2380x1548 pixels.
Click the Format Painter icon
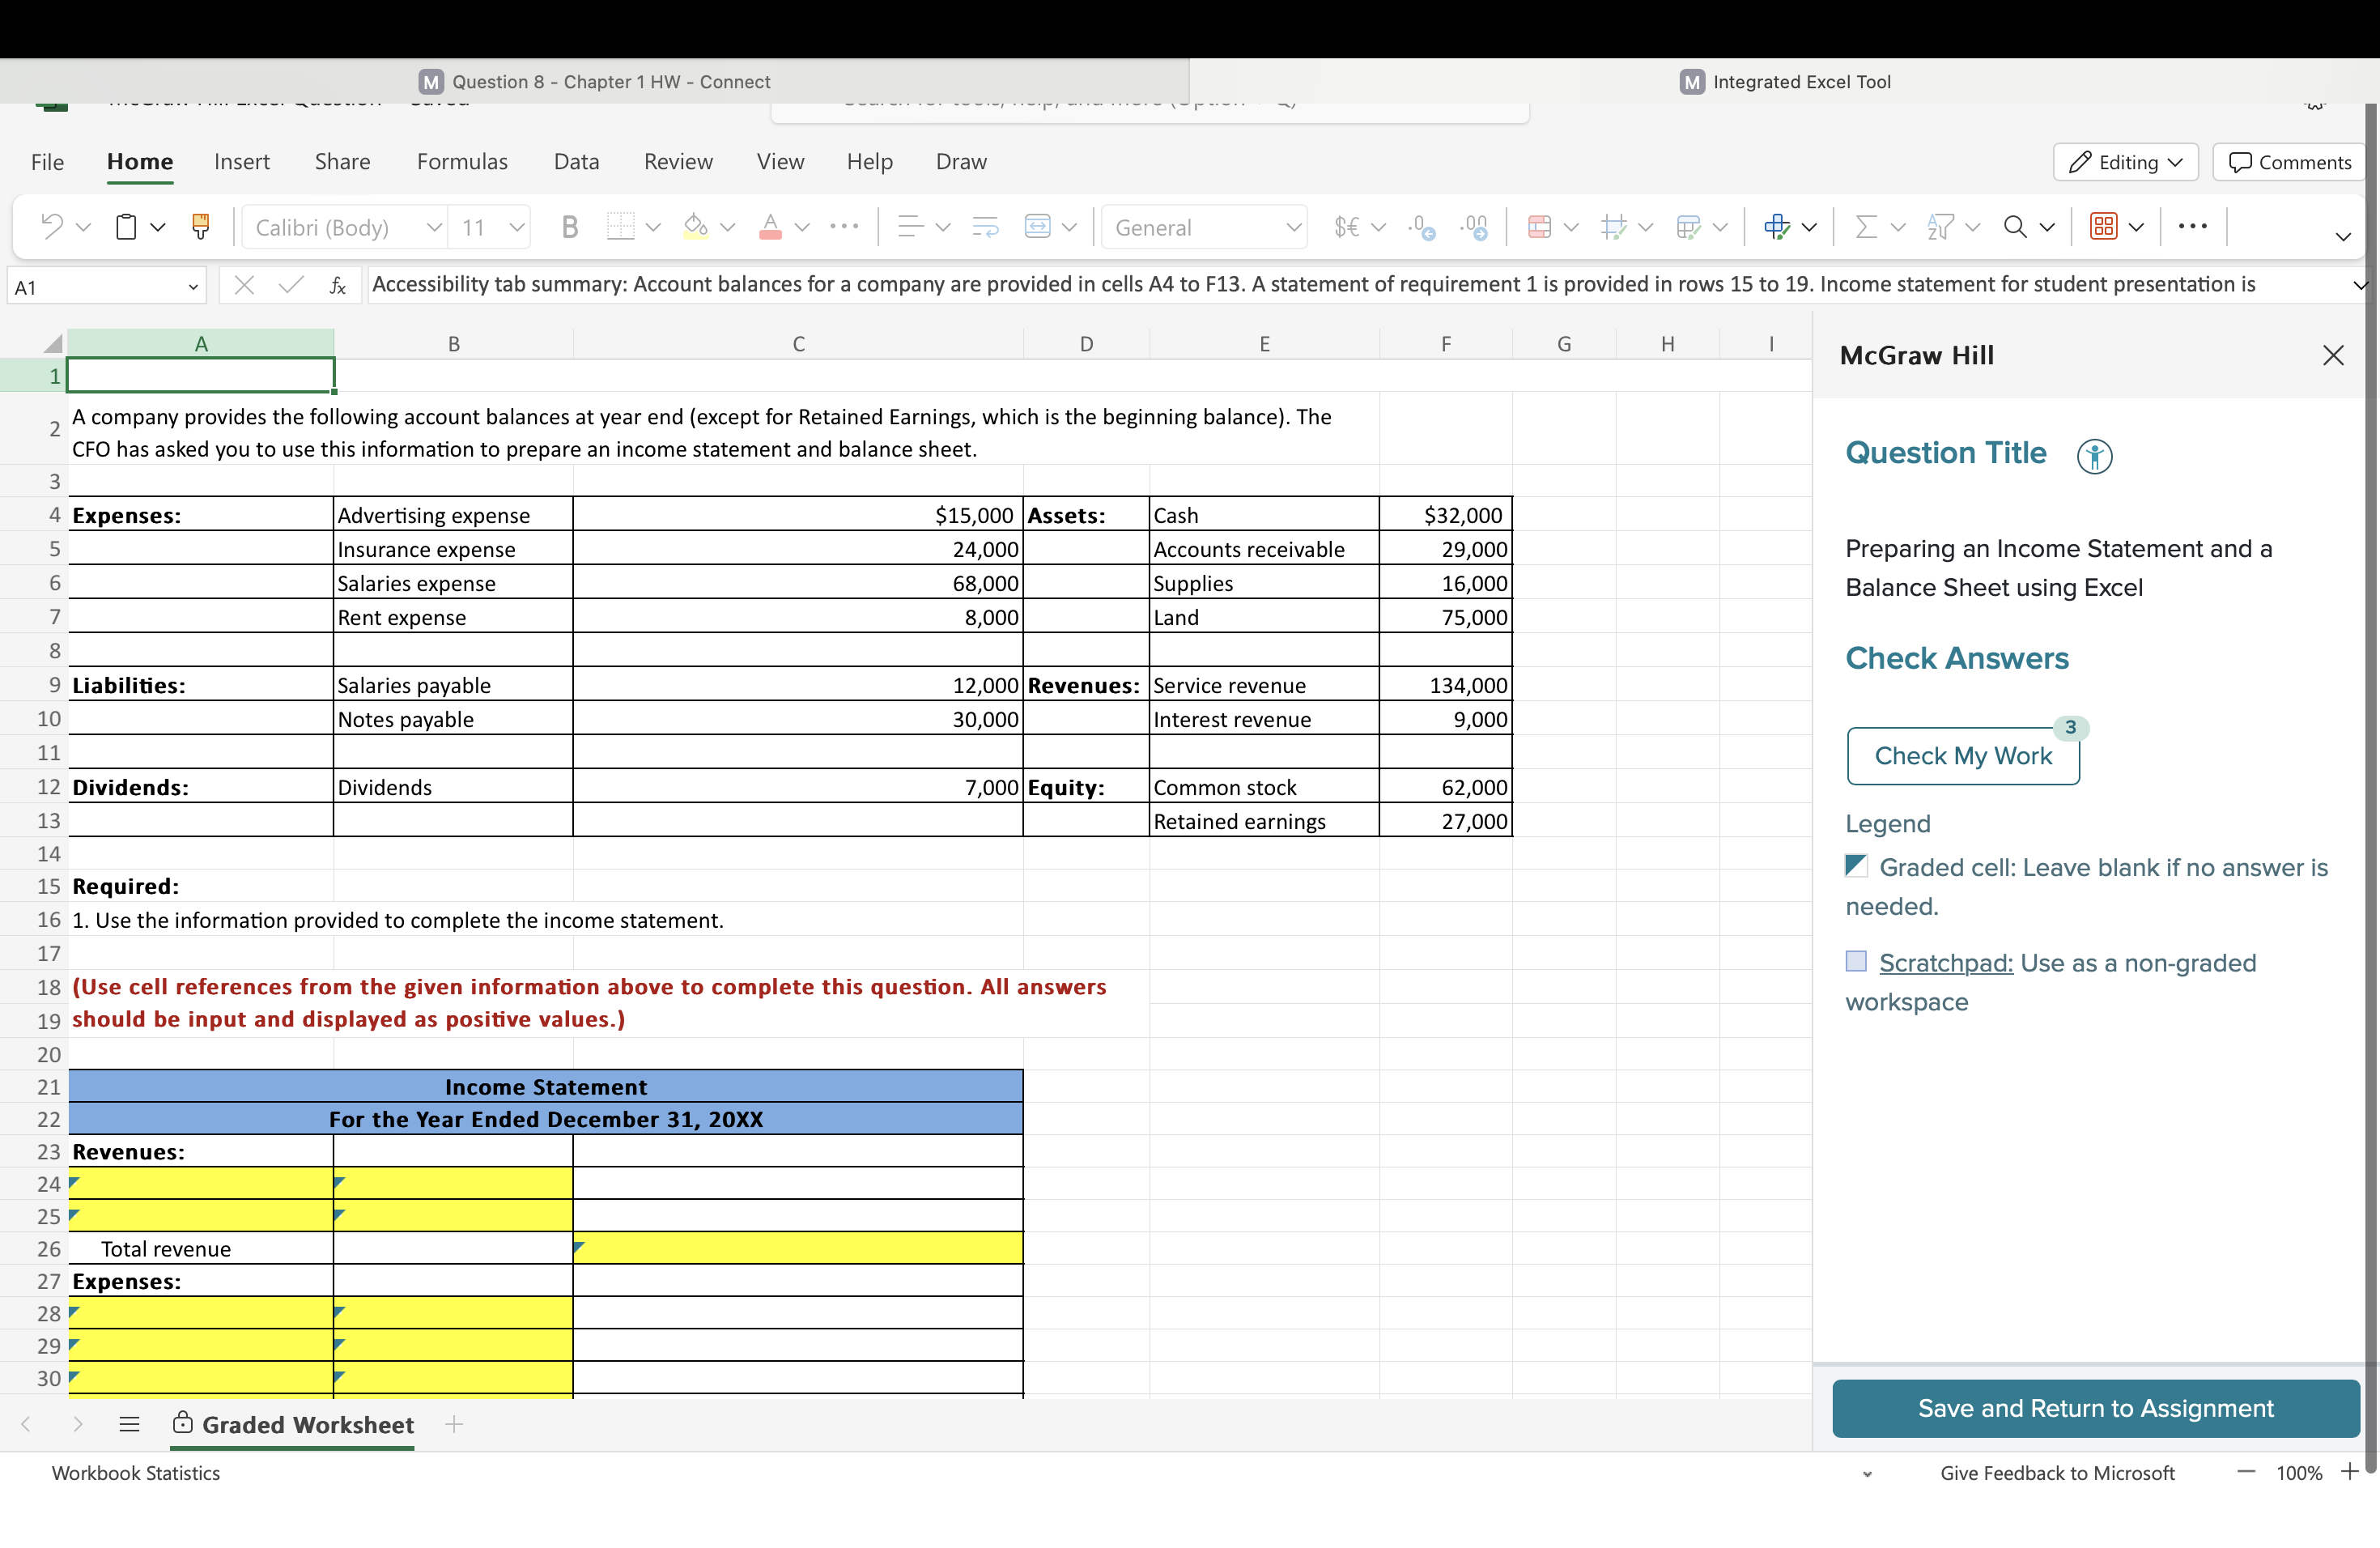pyautogui.click(x=200, y=227)
